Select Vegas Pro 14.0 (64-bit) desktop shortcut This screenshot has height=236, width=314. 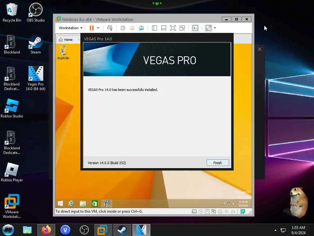(x=36, y=78)
